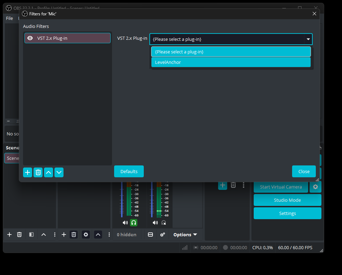Add a scene transition with plus button
Screen dimensions: 342x275
[223, 185]
